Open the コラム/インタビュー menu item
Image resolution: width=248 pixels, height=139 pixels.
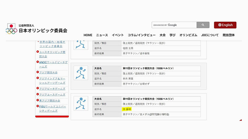[141, 35]
